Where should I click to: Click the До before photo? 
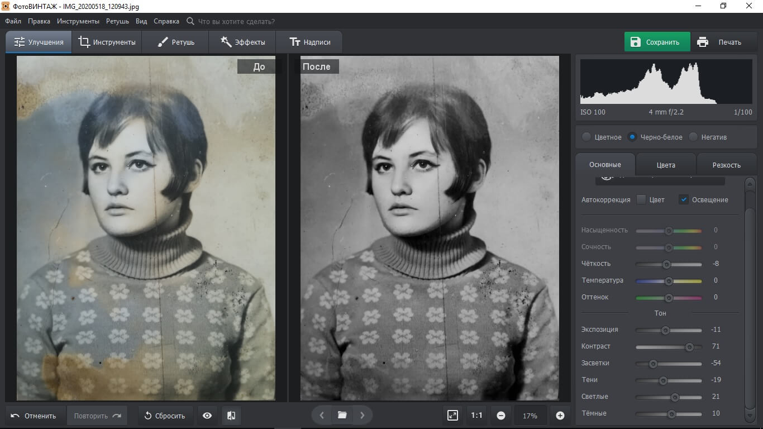click(146, 228)
